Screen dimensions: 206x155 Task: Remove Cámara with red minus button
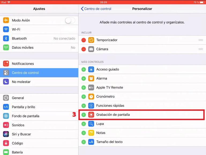click(x=84, y=49)
